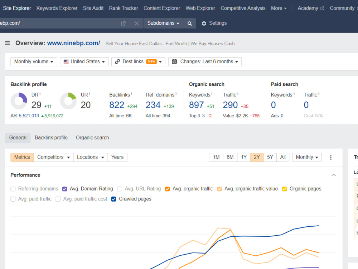Image resolution: width=358 pixels, height=269 pixels.
Task: Open URL in new tab icon
Action: pos(123,23)
